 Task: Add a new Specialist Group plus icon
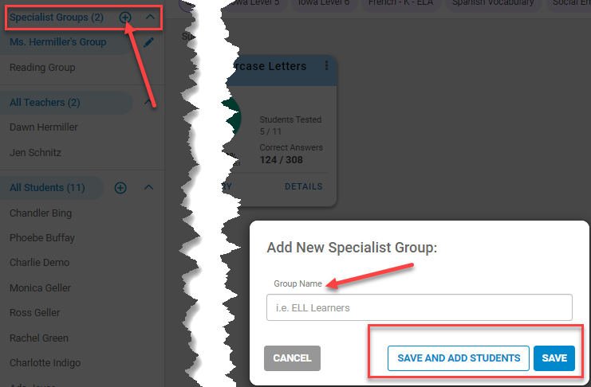pos(125,18)
